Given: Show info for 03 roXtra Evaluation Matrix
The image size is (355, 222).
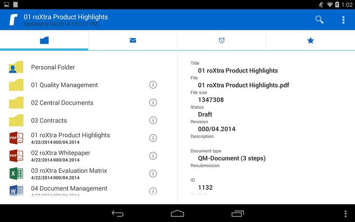Looking at the screenshot, I should point(153,174).
